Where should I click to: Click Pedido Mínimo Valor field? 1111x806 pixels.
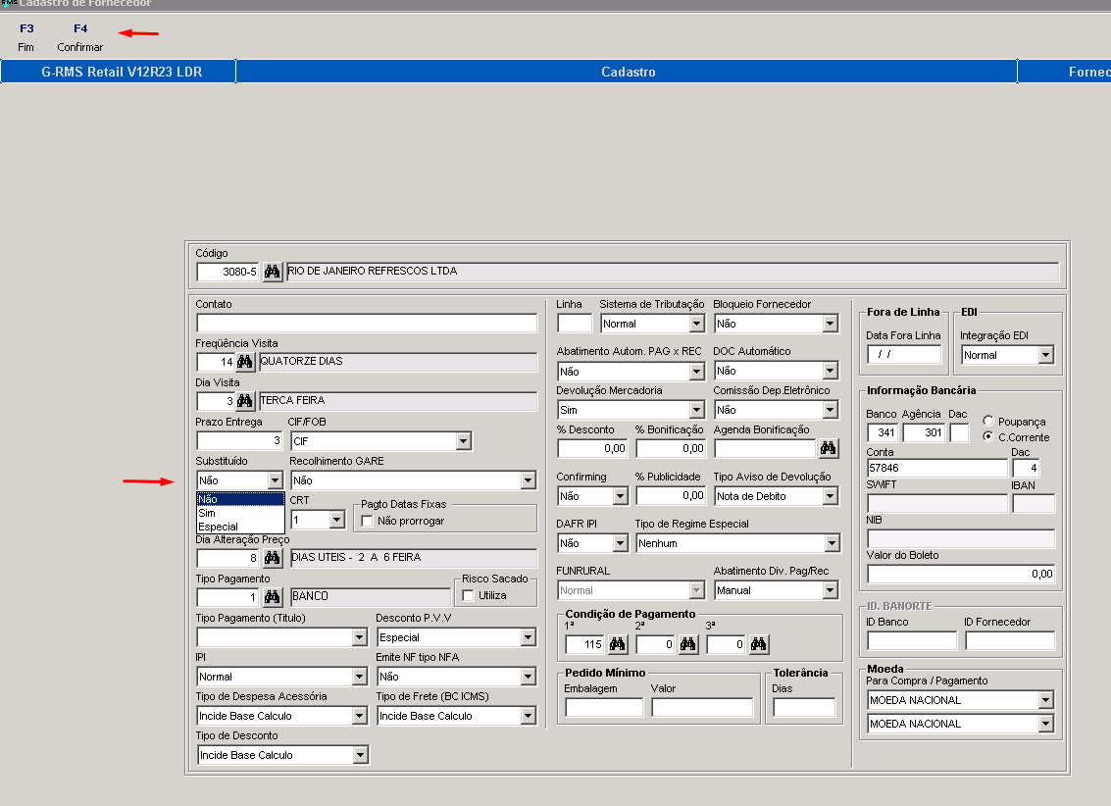(702, 707)
